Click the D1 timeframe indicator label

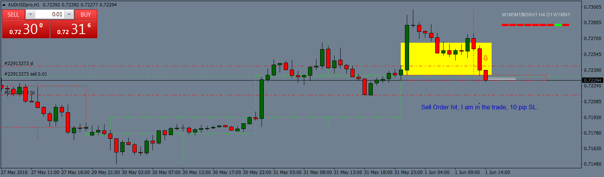tap(550, 15)
